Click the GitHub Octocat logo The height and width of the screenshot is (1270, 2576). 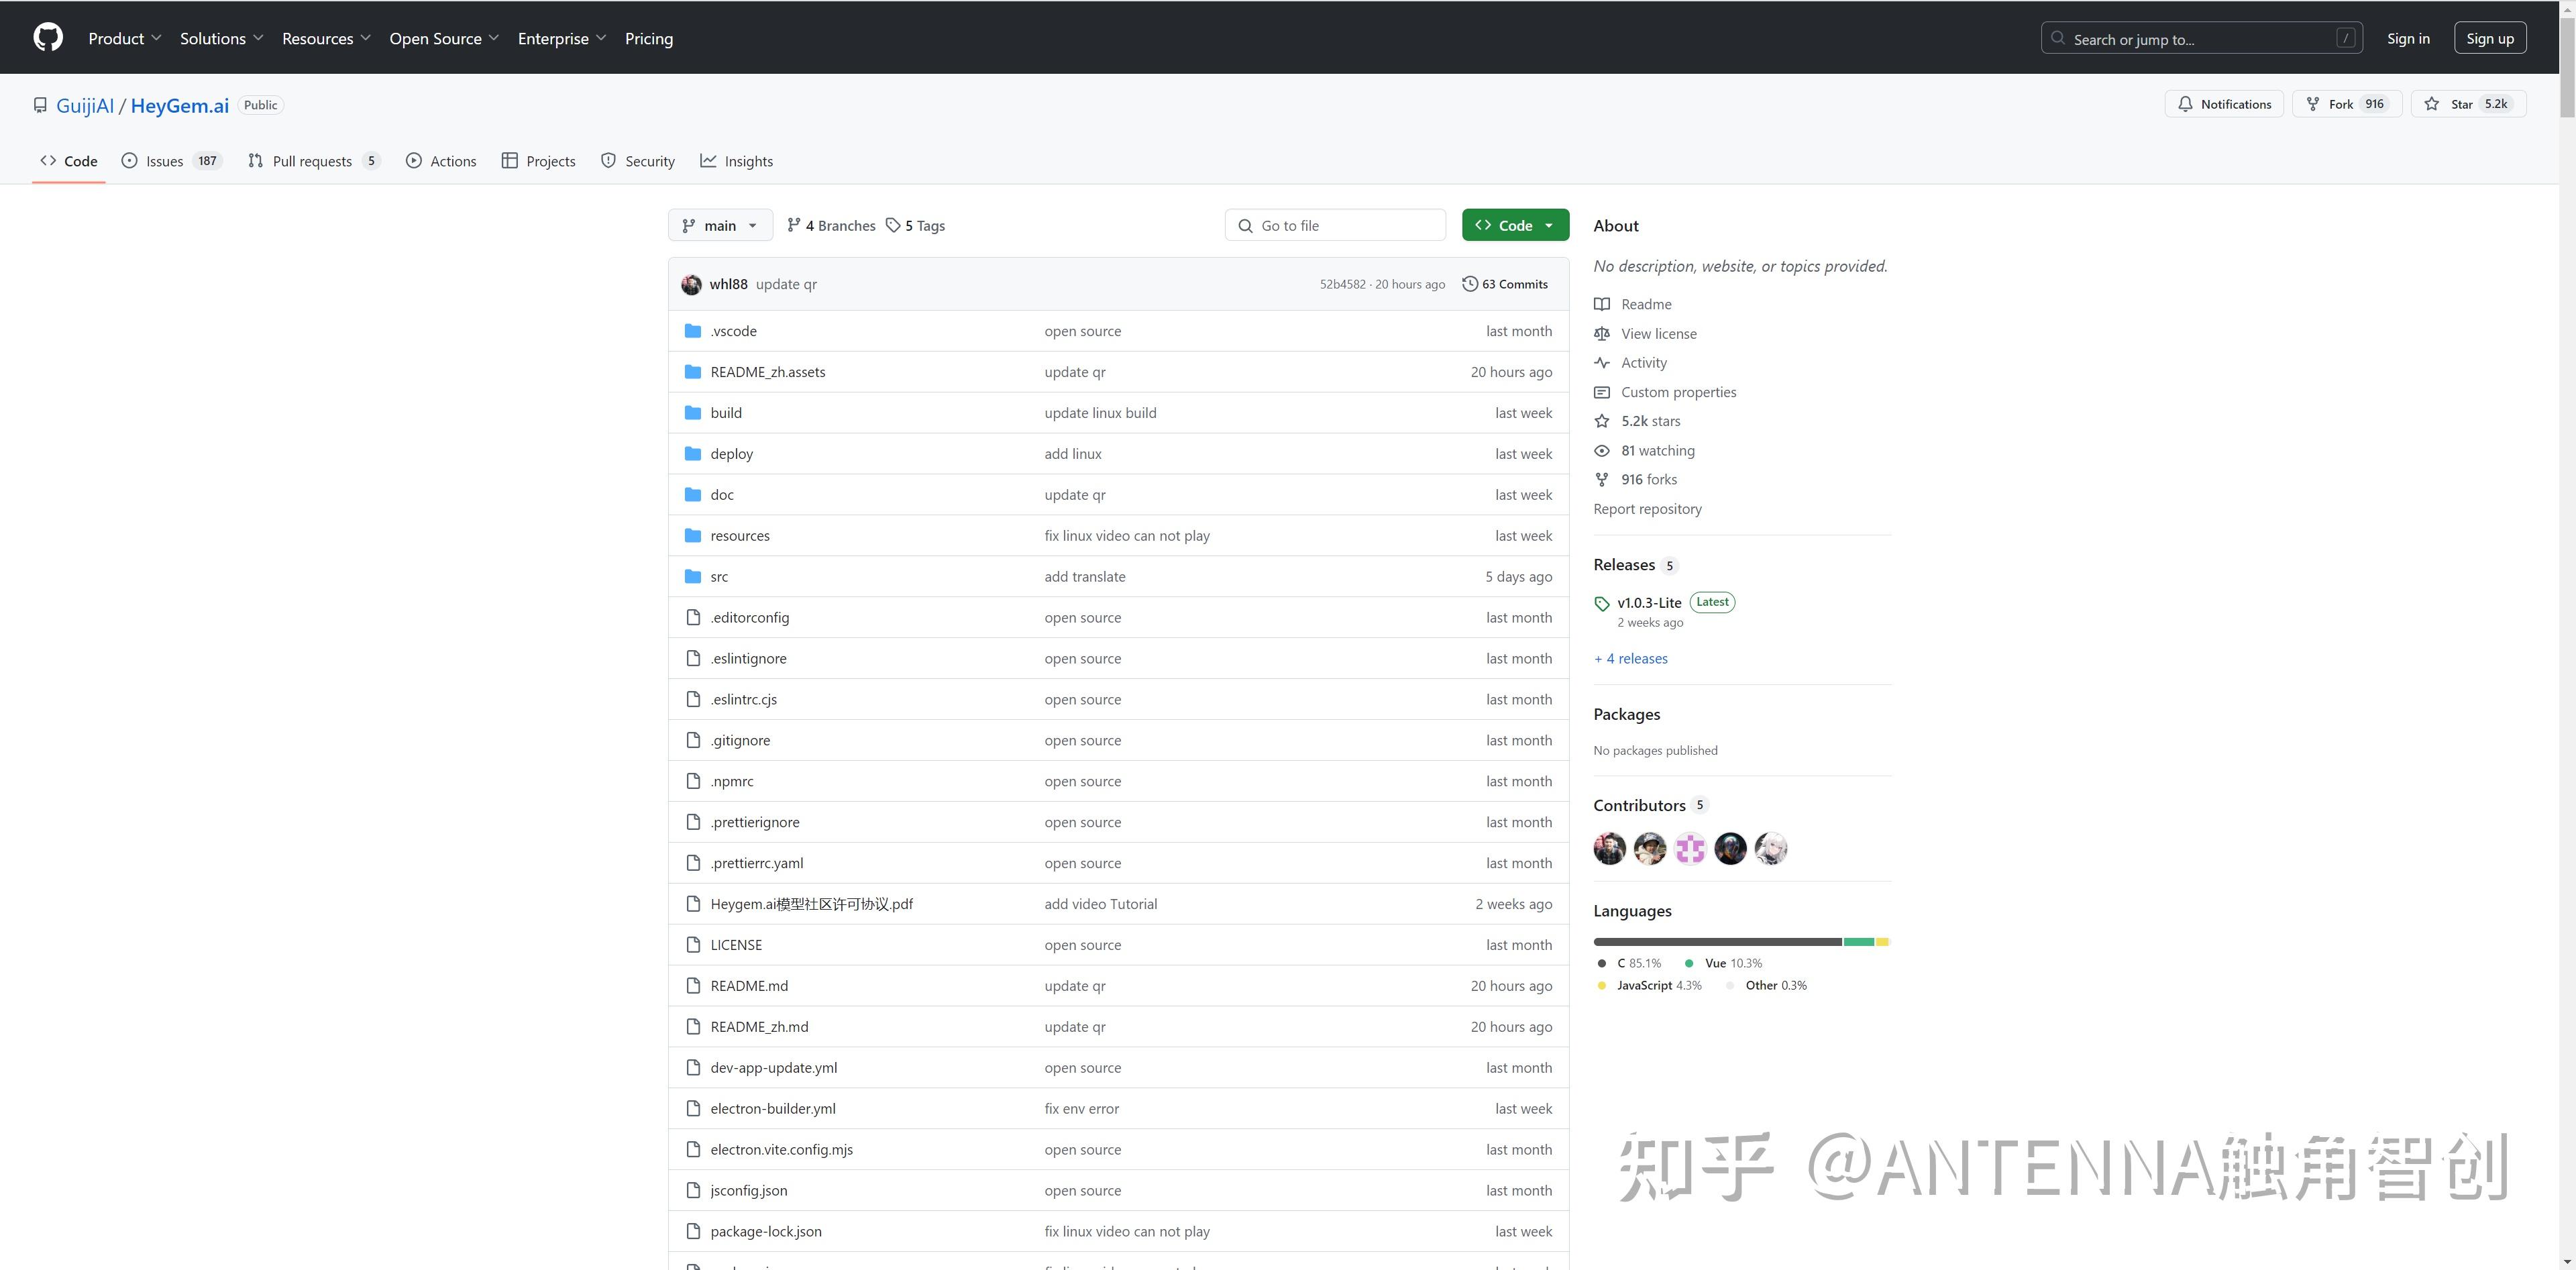[48, 38]
